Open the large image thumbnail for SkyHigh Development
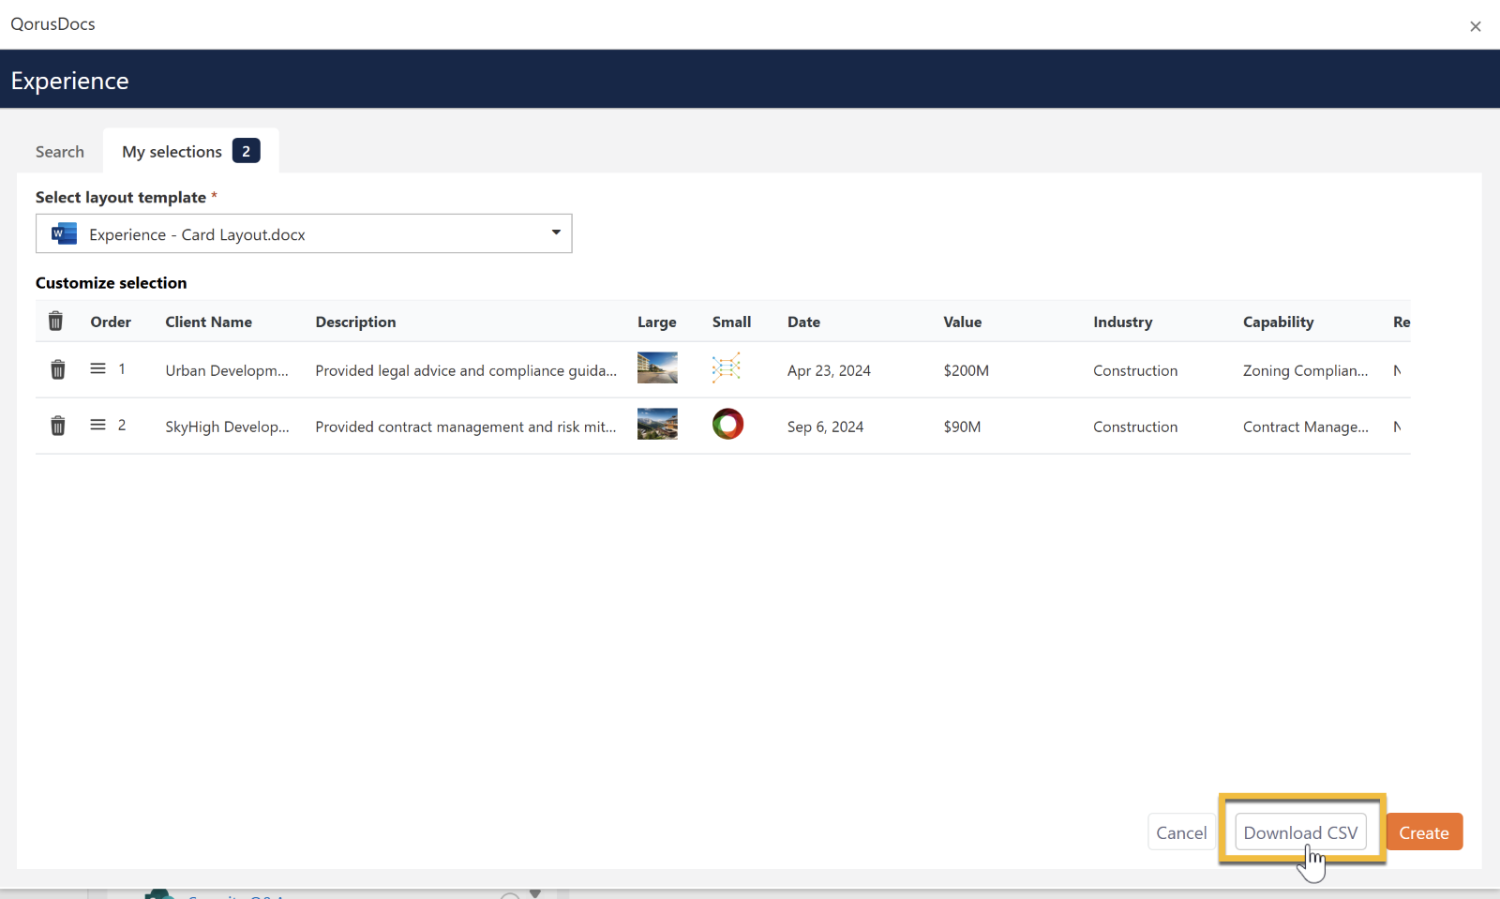Screen dimensions: 1500x899 pyautogui.click(x=657, y=424)
